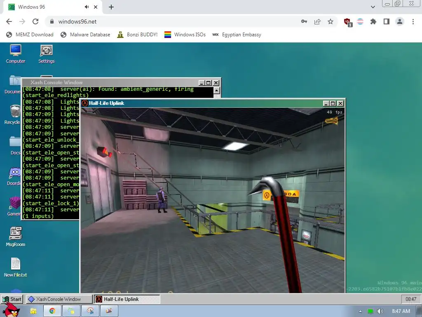This screenshot has width=422, height=317.
Task: Open the Extensions puzzle piece menu
Action: [x=373, y=21]
